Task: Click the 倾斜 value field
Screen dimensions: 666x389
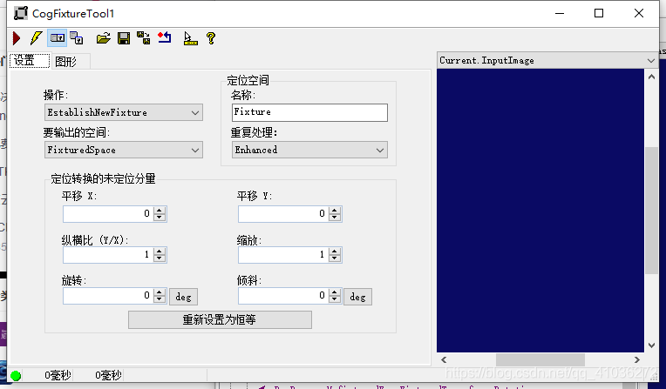Action: (283, 296)
